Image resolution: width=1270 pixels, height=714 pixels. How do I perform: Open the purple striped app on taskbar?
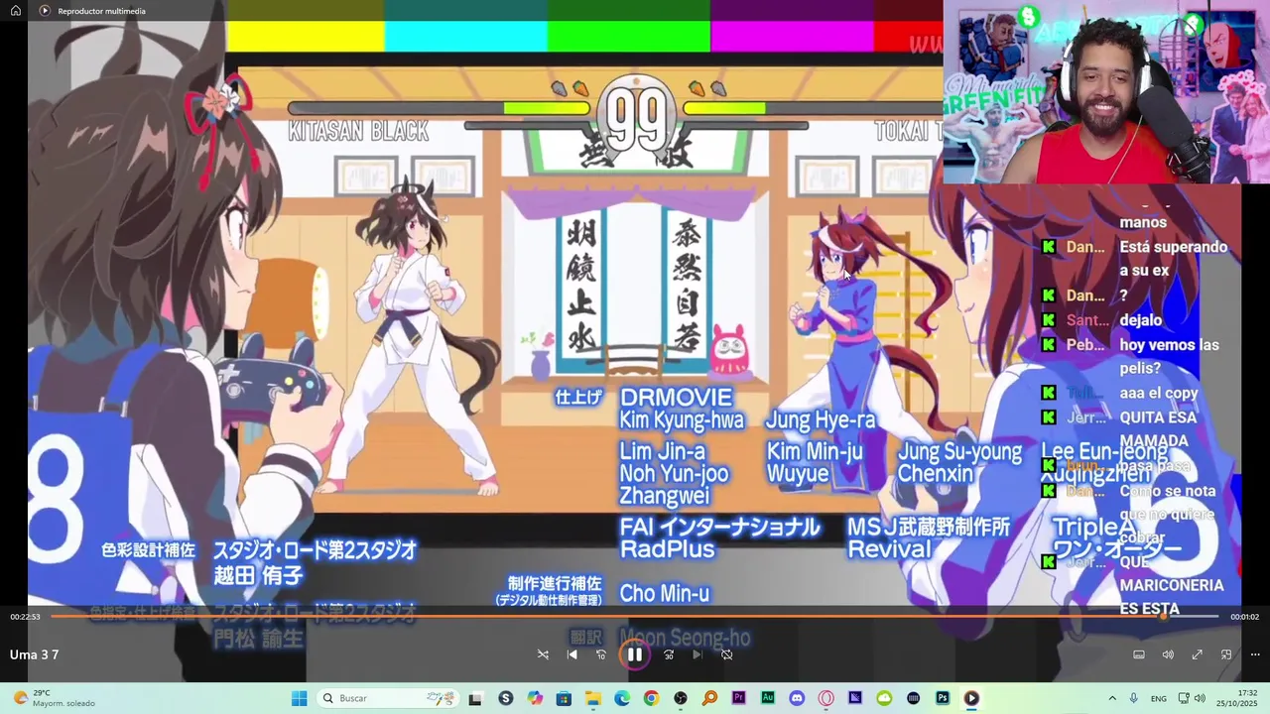coord(855,698)
